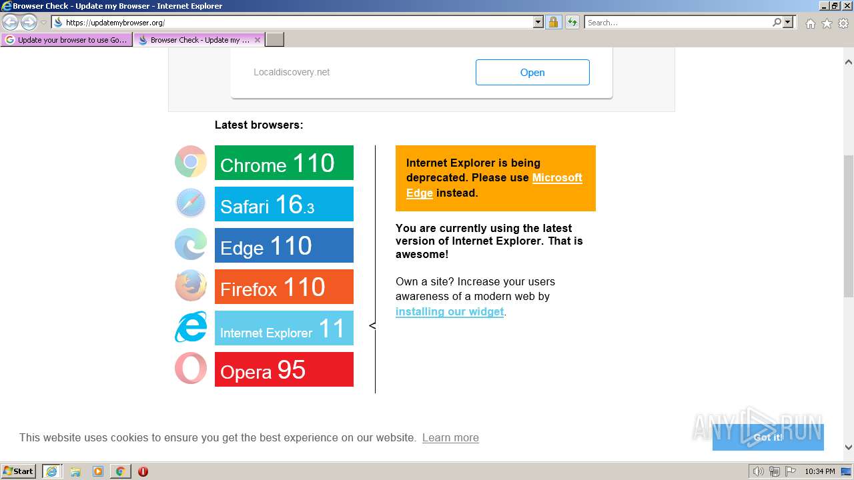854x480 pixels.
Task: Open the 'installing our widget' link
Action: click(x=450, y=311)
